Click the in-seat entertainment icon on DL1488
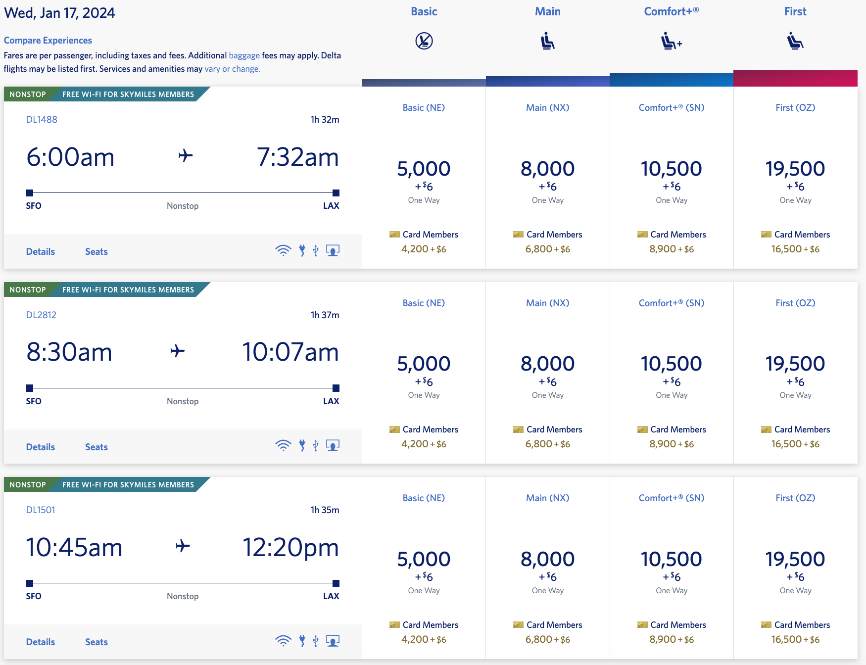 [x=333, y=251]
